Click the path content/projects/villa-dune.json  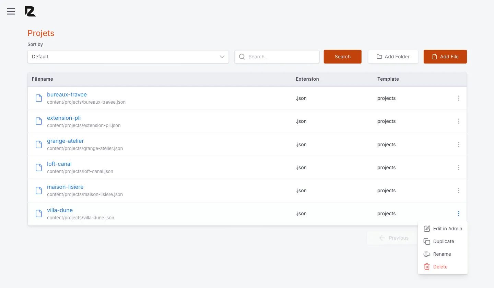[81, 218]
